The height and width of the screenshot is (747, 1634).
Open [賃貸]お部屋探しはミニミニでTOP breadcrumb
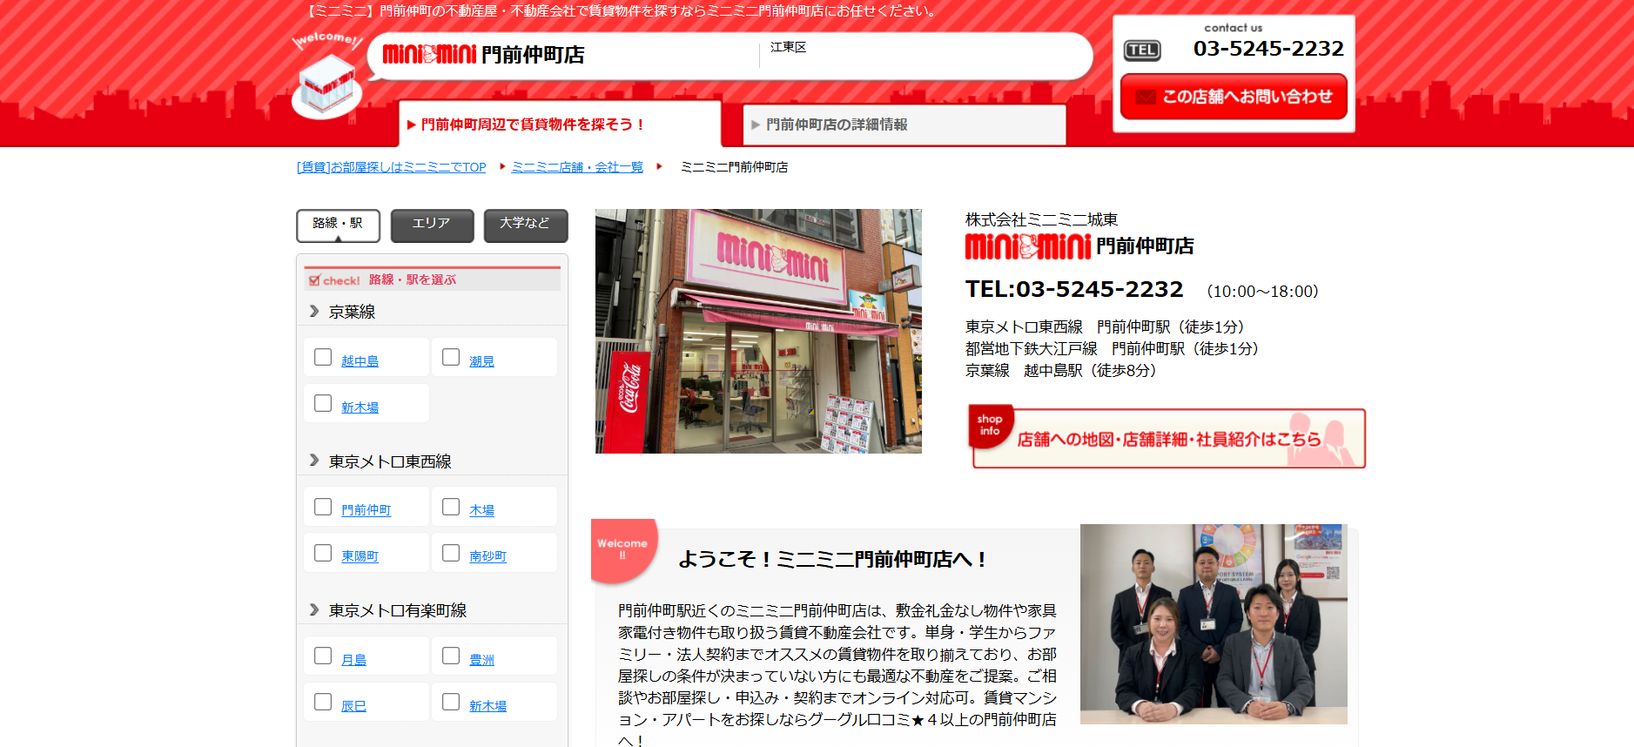tap(392, 167)
